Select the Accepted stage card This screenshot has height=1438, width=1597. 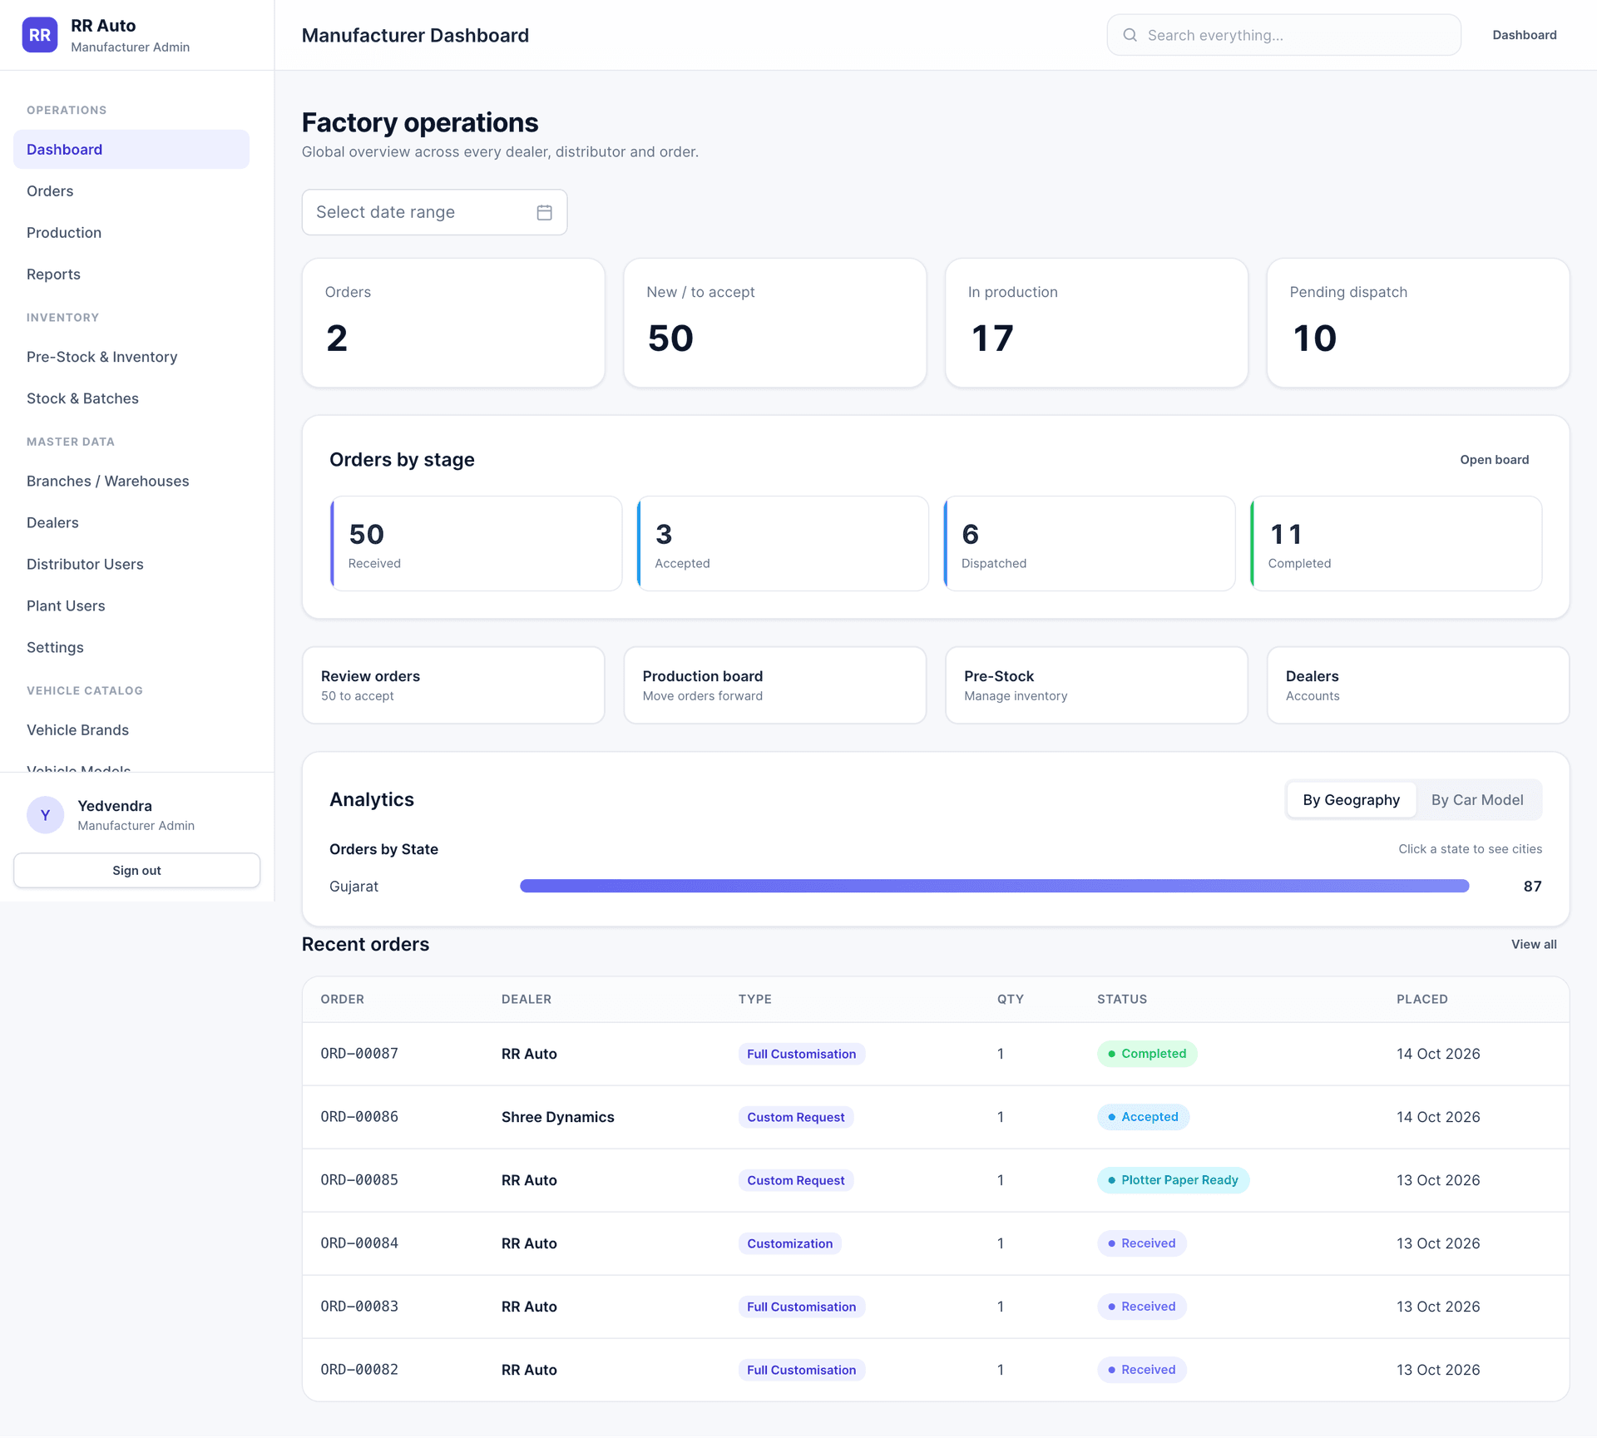783,544
